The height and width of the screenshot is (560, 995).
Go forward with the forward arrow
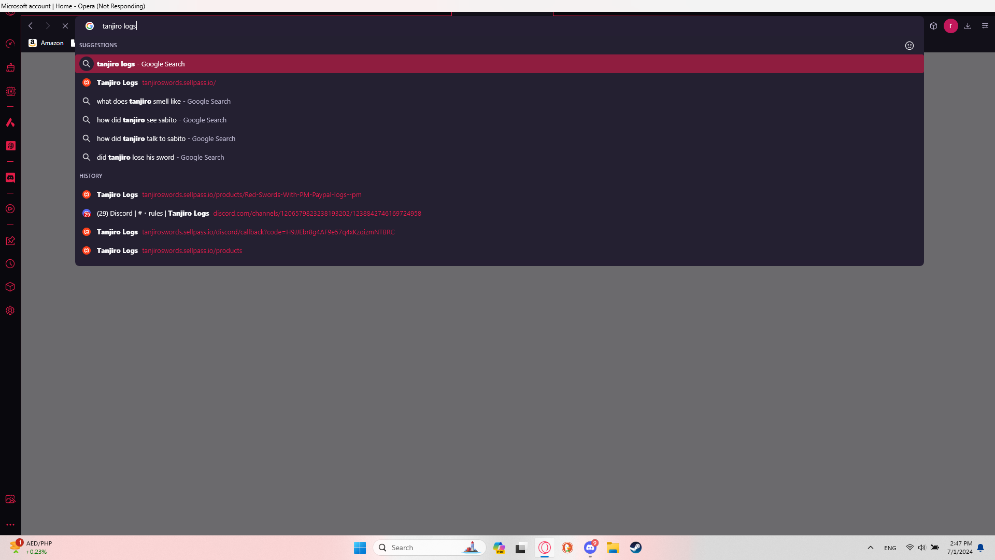tap(48, 26)
